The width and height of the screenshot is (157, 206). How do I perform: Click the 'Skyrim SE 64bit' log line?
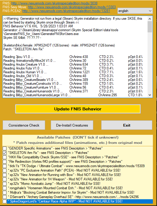[22, 38]
